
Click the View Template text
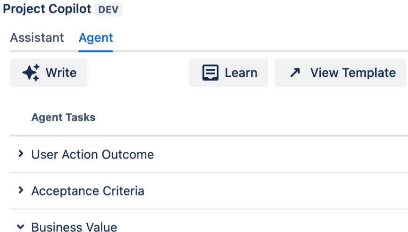click(353, 73)
